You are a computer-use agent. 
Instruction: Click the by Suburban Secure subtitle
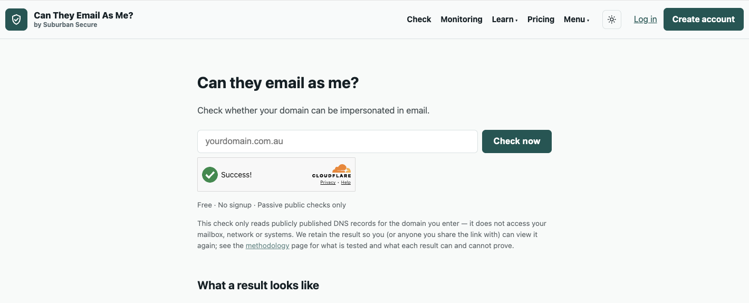[x=65, y=25]
